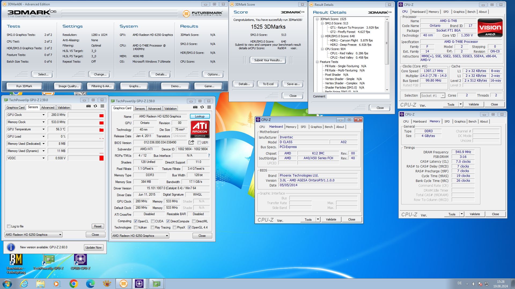The width and height of the screenshot is (515, 289).
Task: Click the AMD Vision logo in CPU-Z
Action: pos(490,28)
